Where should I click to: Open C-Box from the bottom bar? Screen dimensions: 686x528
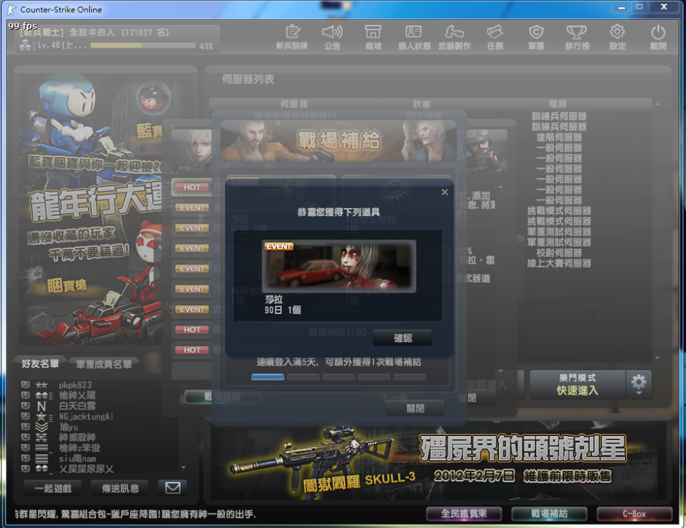point(634,514)
